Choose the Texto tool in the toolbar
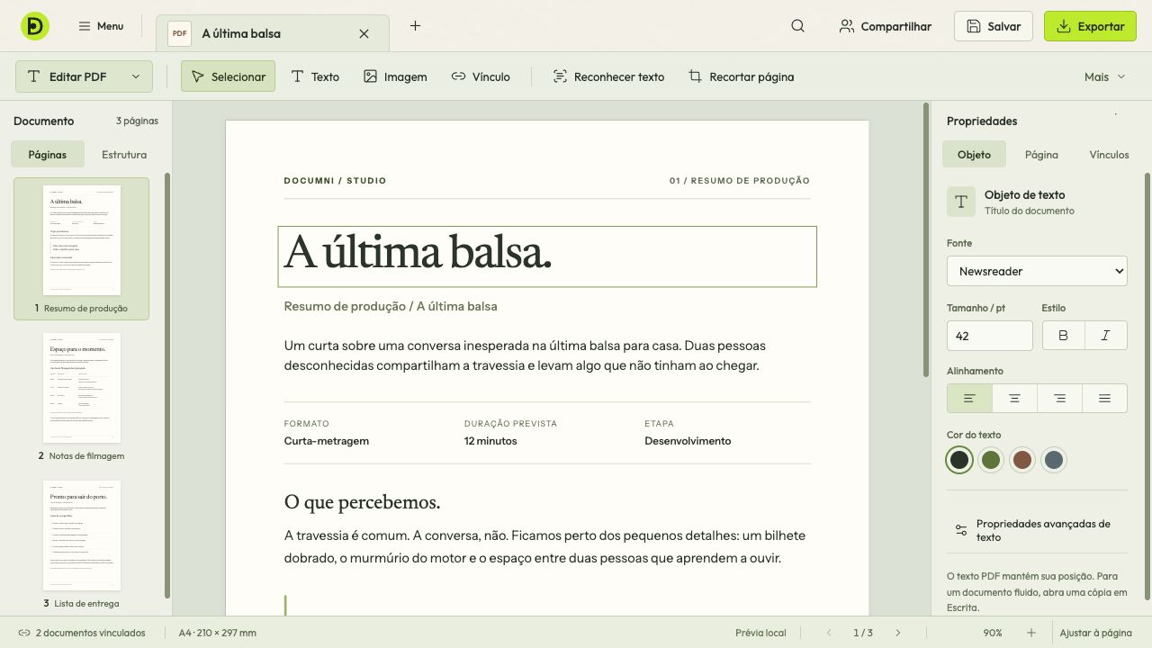 pyautogui.click(x=315, y=76)
